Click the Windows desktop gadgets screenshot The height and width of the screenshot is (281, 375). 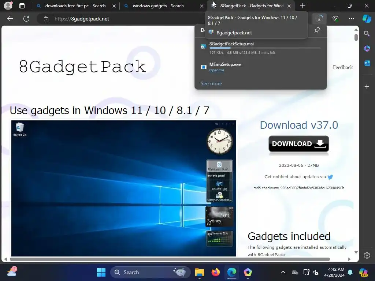(x=124, y=188)
